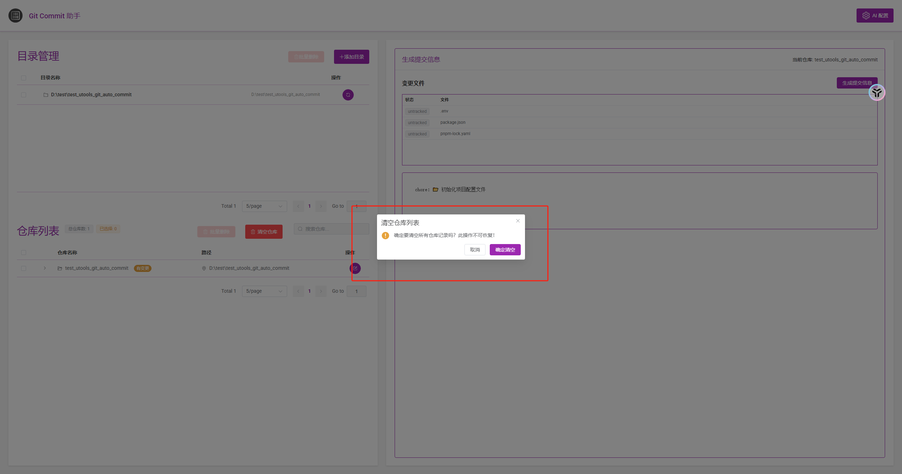Select page 1 in 目录管理 pagination

pyautogui.click(x=309, y=206)
